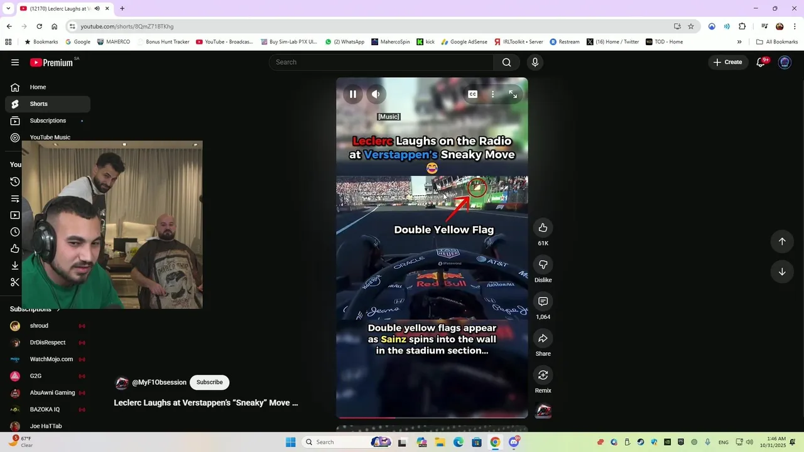Open the YouTube hamburger guide menu
Viewport: 804px width, 452px height.
pos(15,62)
